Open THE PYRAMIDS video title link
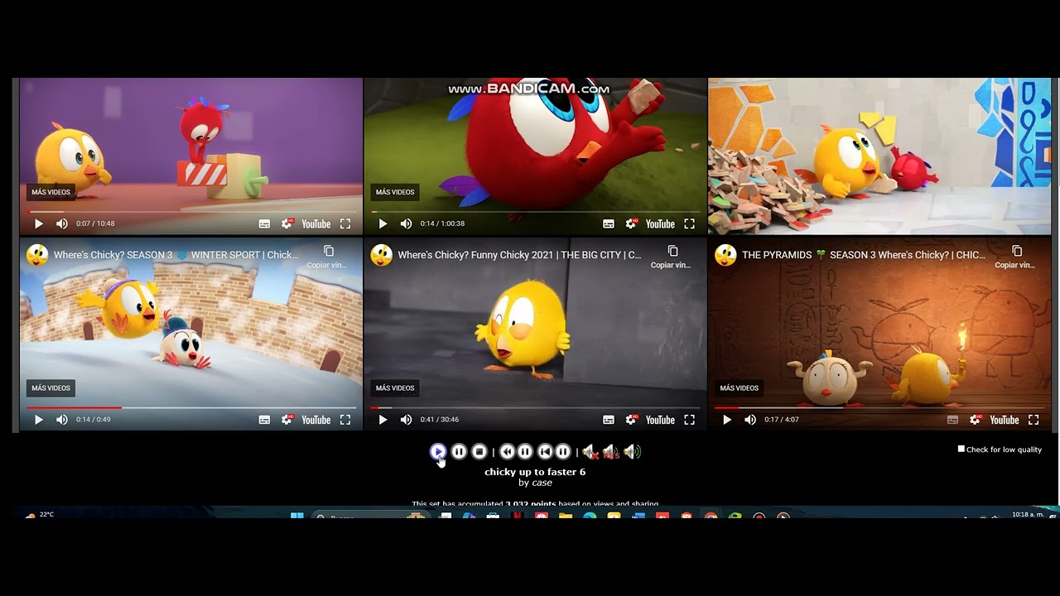 (864, 255)
